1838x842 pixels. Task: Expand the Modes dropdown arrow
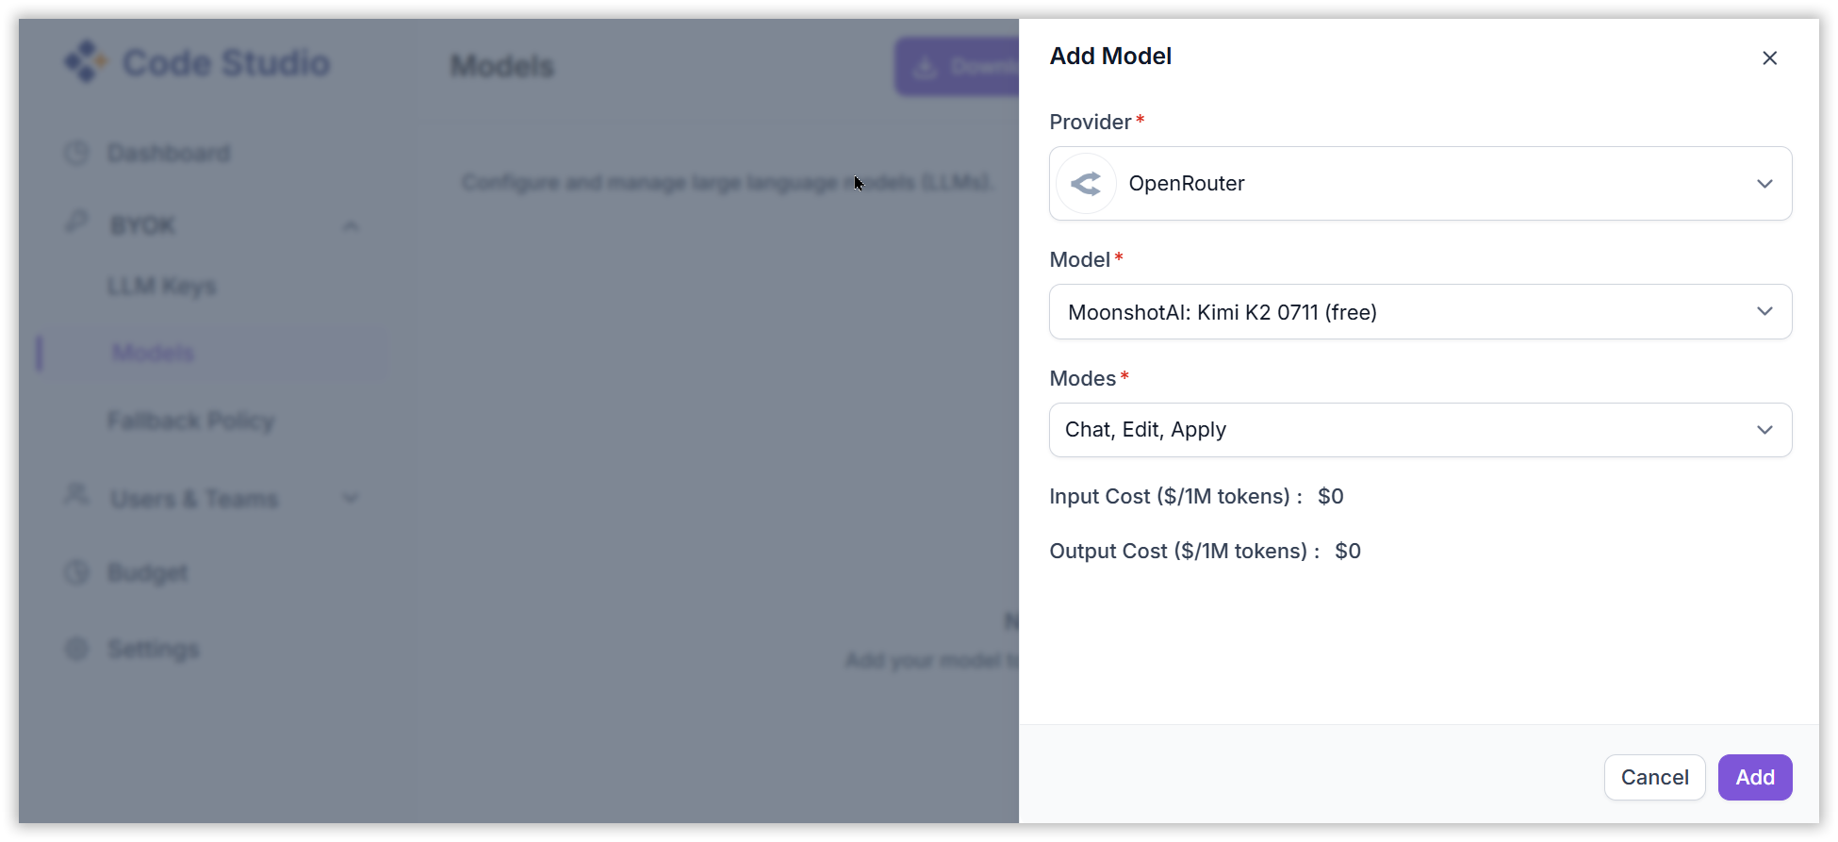coord(1764,430)
